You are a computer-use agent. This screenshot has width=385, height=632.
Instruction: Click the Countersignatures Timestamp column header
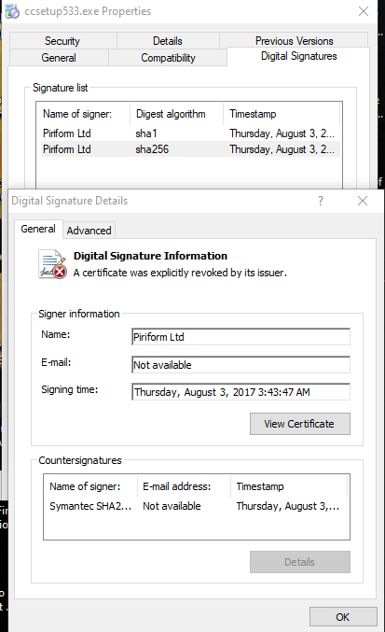289,486
